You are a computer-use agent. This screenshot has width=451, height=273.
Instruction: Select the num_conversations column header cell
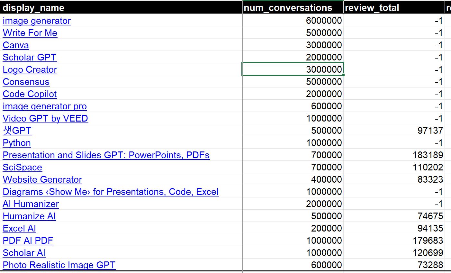click(293, 8)
